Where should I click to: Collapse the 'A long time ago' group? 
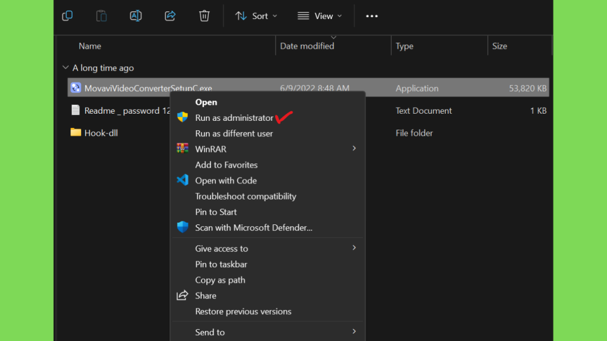coord(65,68)
